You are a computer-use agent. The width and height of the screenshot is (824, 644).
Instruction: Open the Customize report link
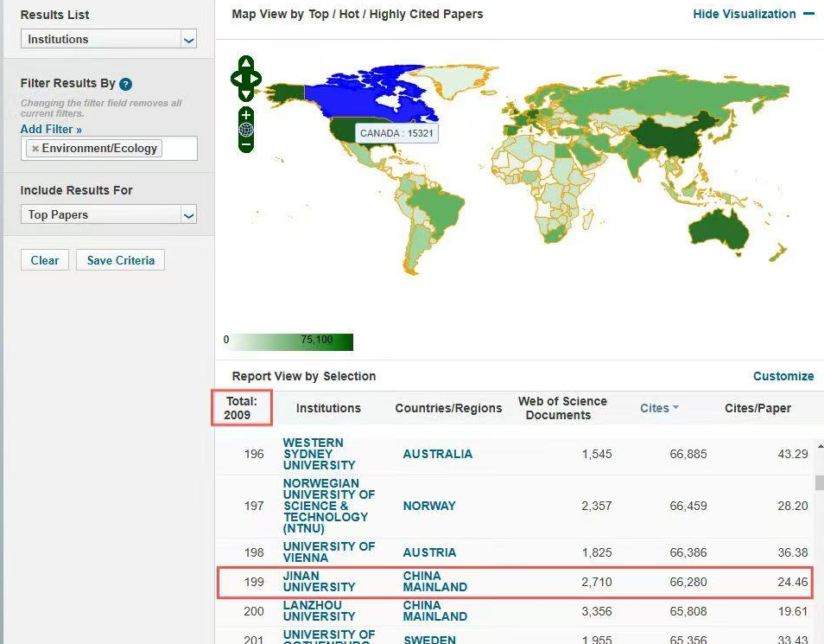pyautogui.click(x=783, y=376)
